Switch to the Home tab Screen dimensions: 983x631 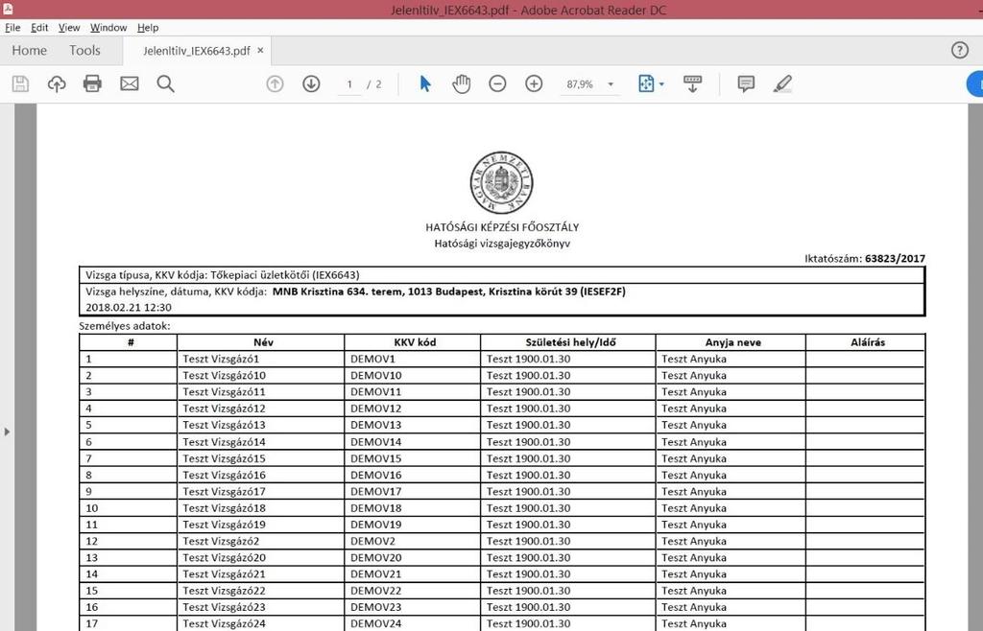[30, 51]
